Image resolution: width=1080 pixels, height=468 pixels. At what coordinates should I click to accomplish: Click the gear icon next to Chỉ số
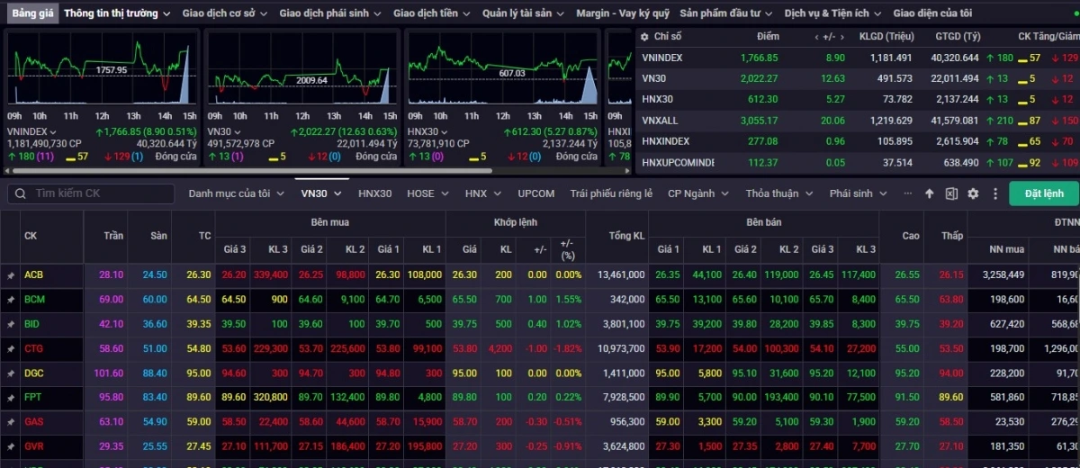click(643, 37)
